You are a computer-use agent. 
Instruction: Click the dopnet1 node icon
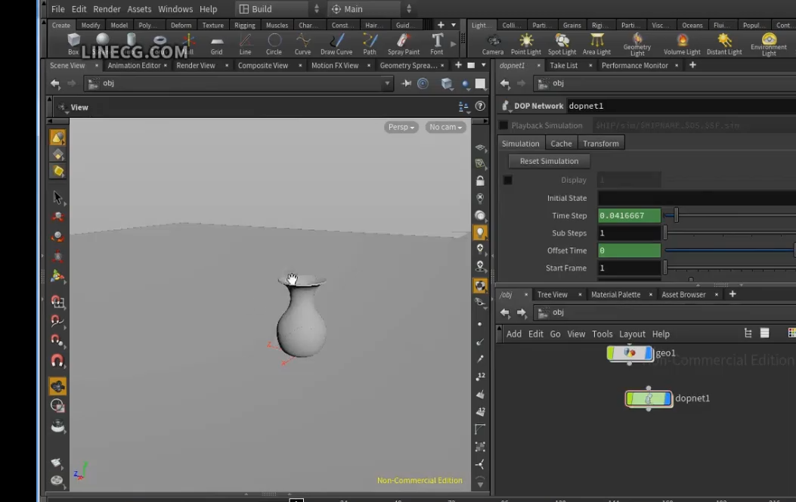click(649, 398)
